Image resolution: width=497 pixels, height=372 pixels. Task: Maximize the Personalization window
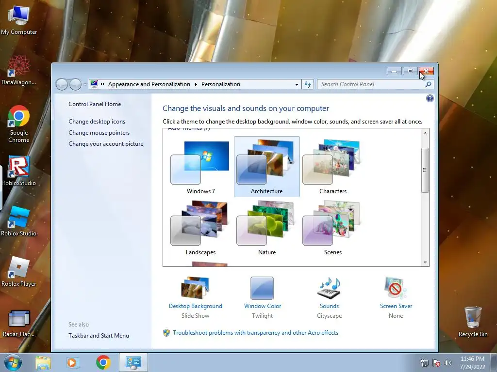(x=410, y=71)
